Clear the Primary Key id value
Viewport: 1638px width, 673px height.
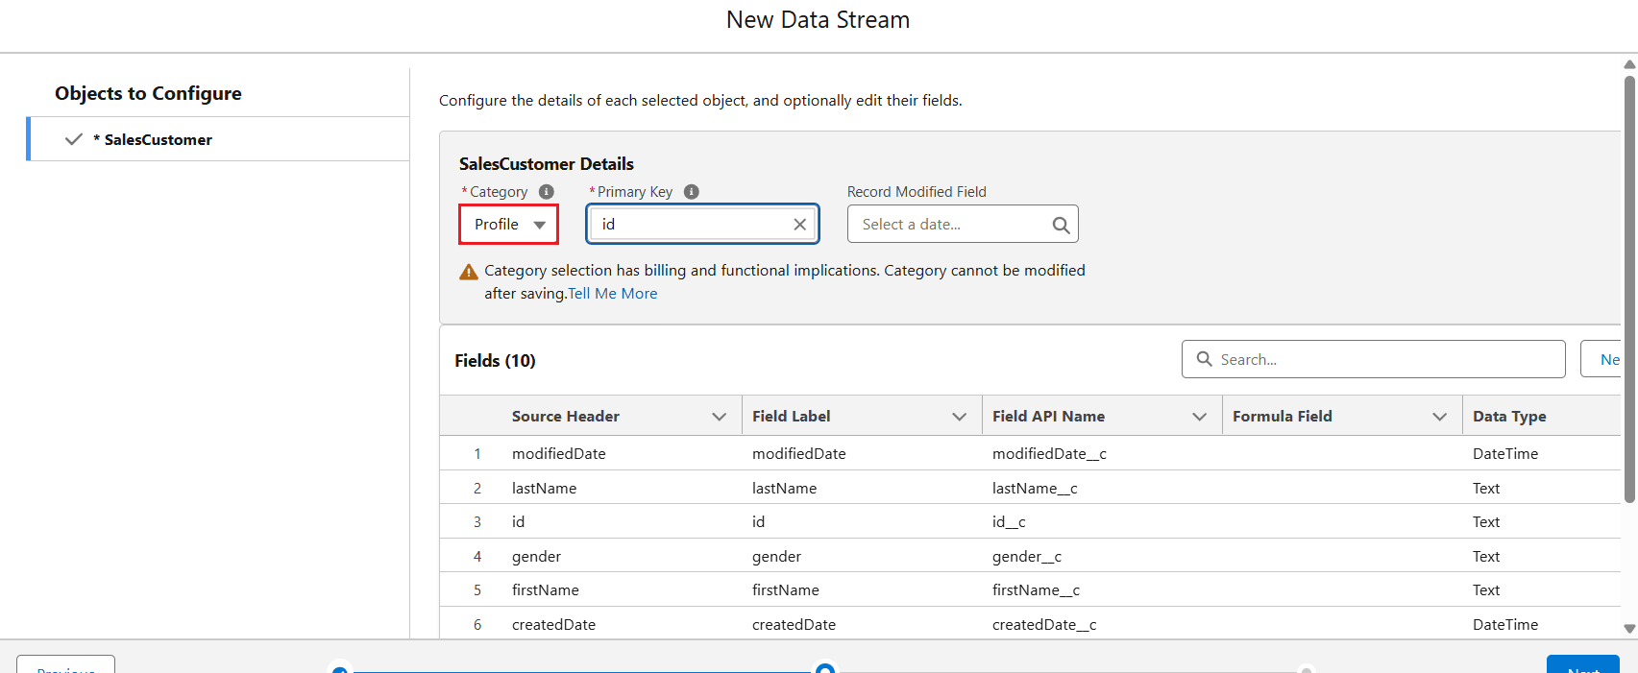799,225
